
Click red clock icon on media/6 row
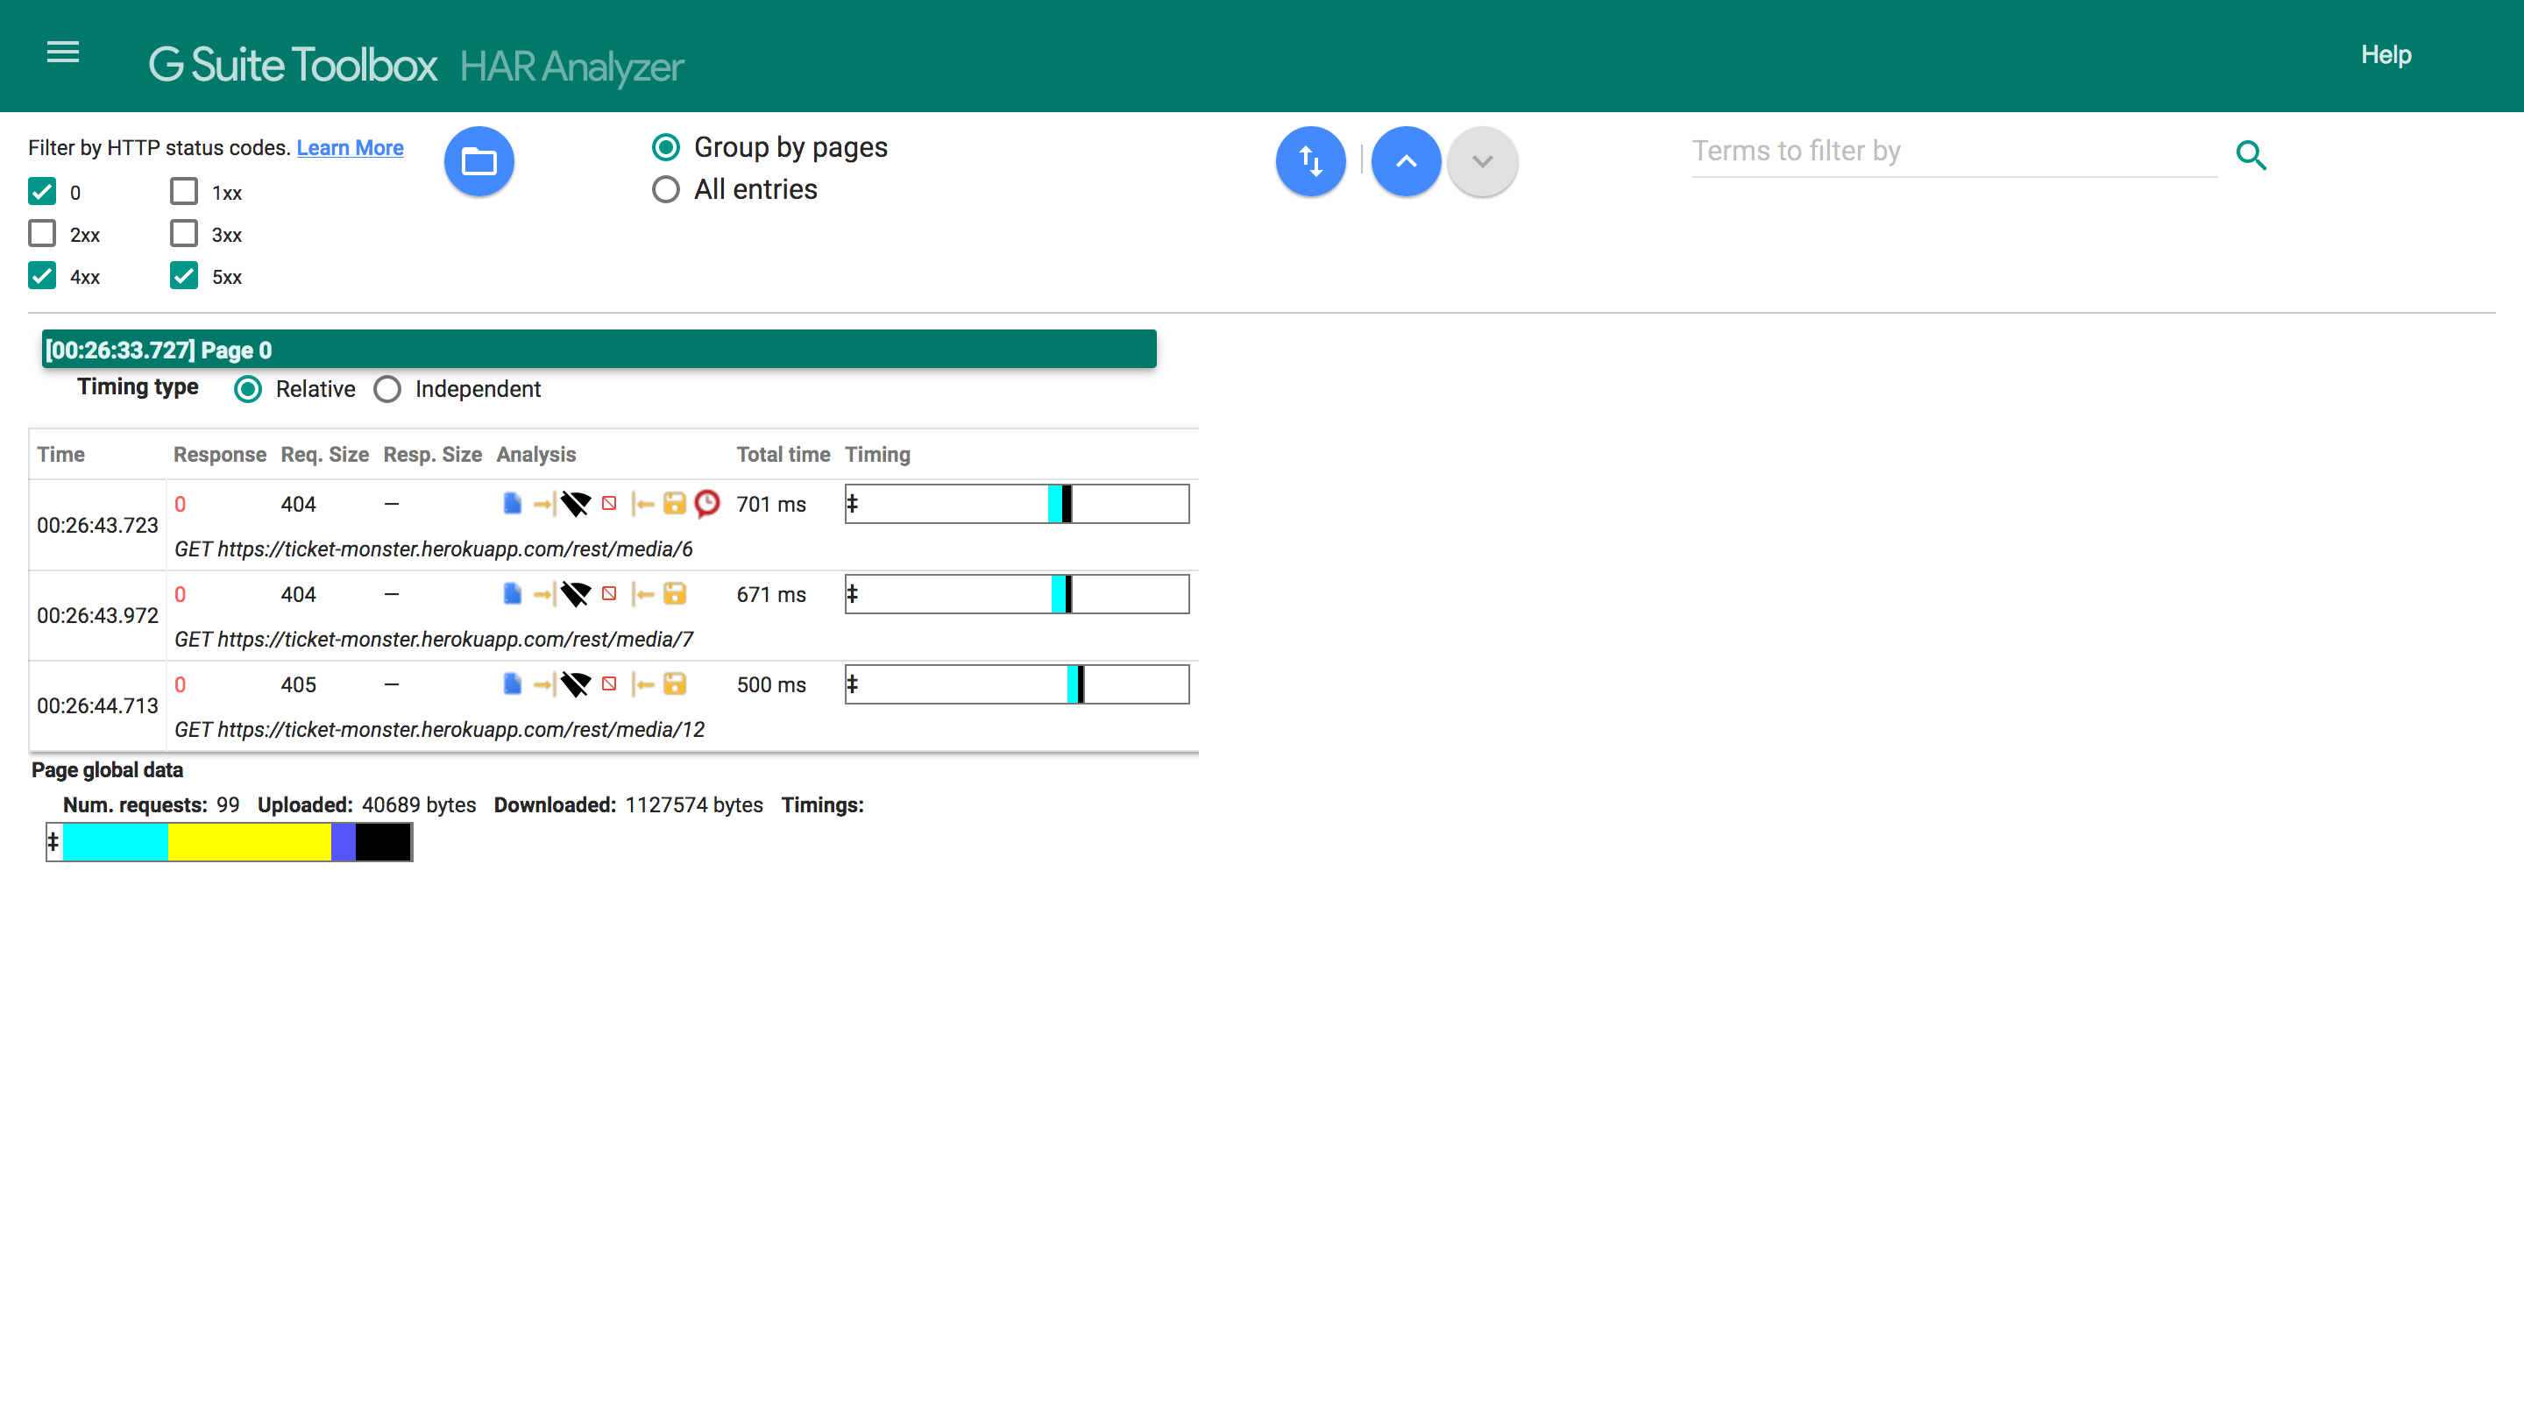(x=706, y=504)
